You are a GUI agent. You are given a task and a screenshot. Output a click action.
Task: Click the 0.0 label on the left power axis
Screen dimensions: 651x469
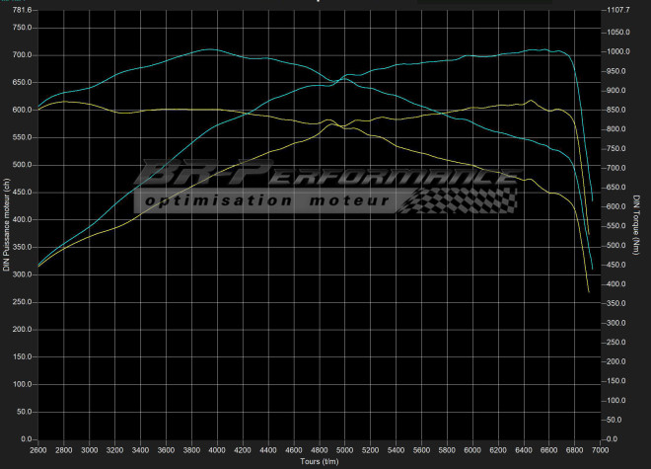tap(26, 439)
